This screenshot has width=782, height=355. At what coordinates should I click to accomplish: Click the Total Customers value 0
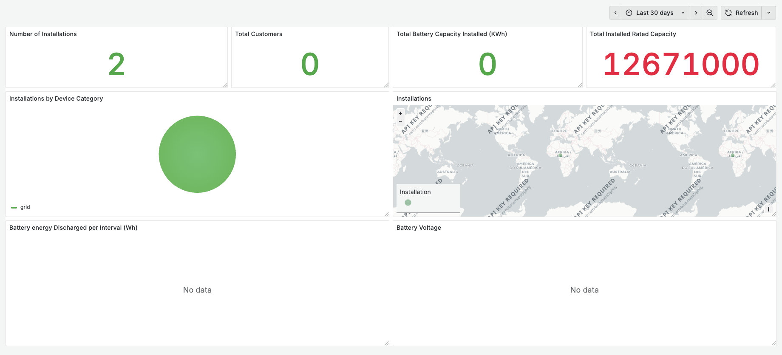point(310,65)
